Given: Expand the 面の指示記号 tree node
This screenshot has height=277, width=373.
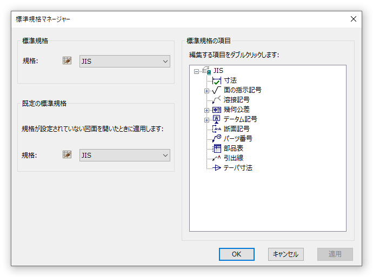Looking at the screenshot, I should pyautogui.click(x=207, y=91).
